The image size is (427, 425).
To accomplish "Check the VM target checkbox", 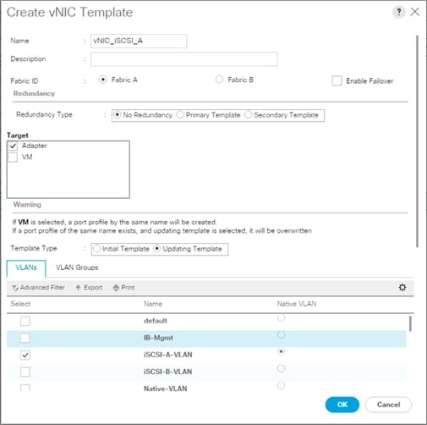I will (13, 157).
